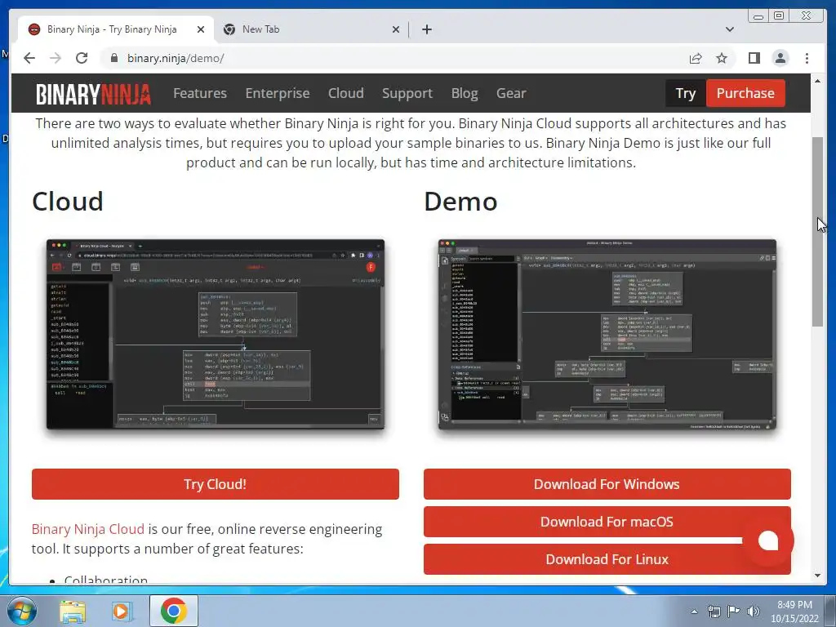
Task: Share this page icon in address bar
Action: [x=696, y=58]
